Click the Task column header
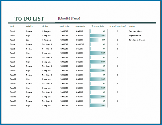Image resolution: width=162 pixels, height=125 pixels. [x=12, y=26]
